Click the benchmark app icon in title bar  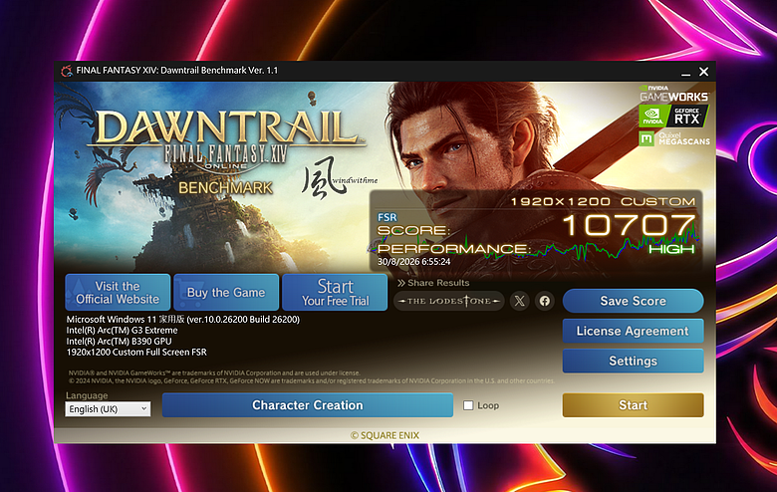(67, 71)
